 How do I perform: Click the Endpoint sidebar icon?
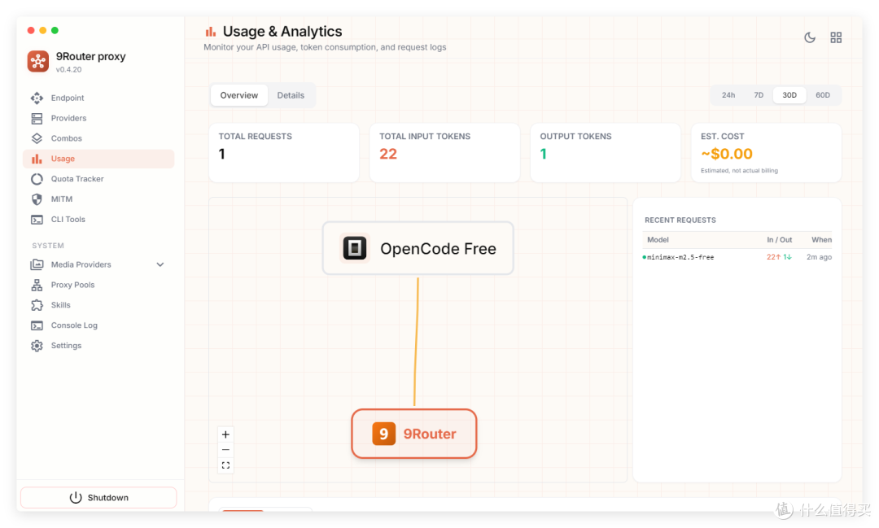point(37,98)
